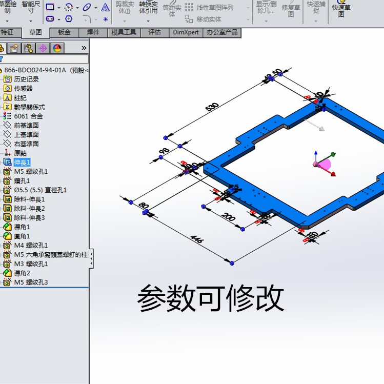Viewport: 384px width, 384px height.
Task: Switch to the 草图 tab
Action: pyautogui.click(x=36, y=33)
